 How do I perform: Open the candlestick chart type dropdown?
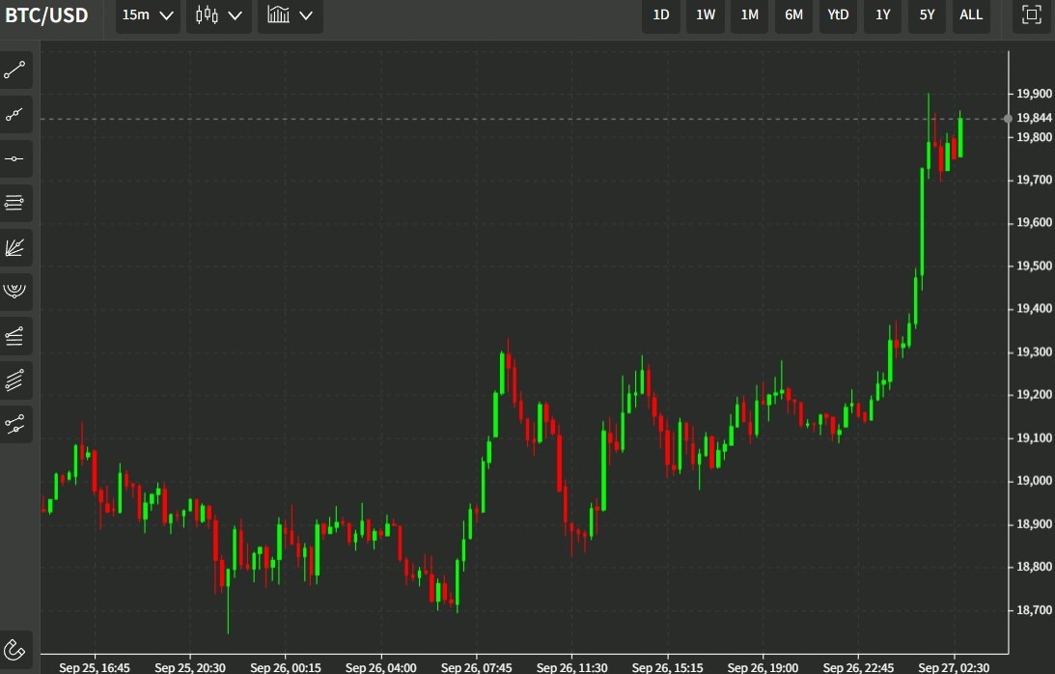[219, 14]
